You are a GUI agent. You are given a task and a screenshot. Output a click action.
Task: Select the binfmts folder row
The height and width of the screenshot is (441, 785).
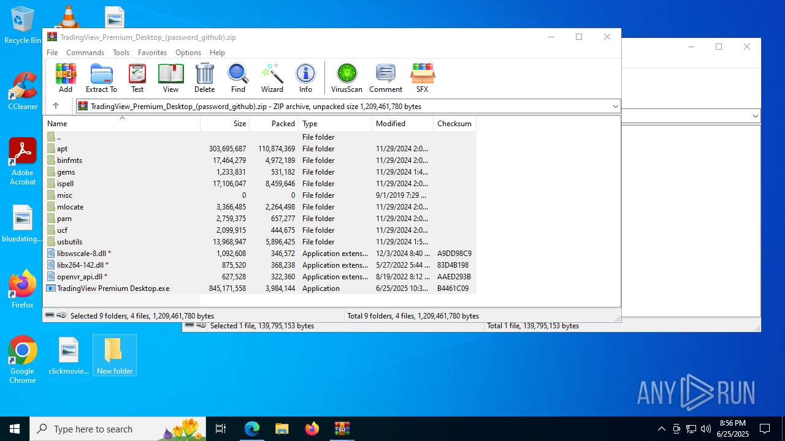coord(260,160)
